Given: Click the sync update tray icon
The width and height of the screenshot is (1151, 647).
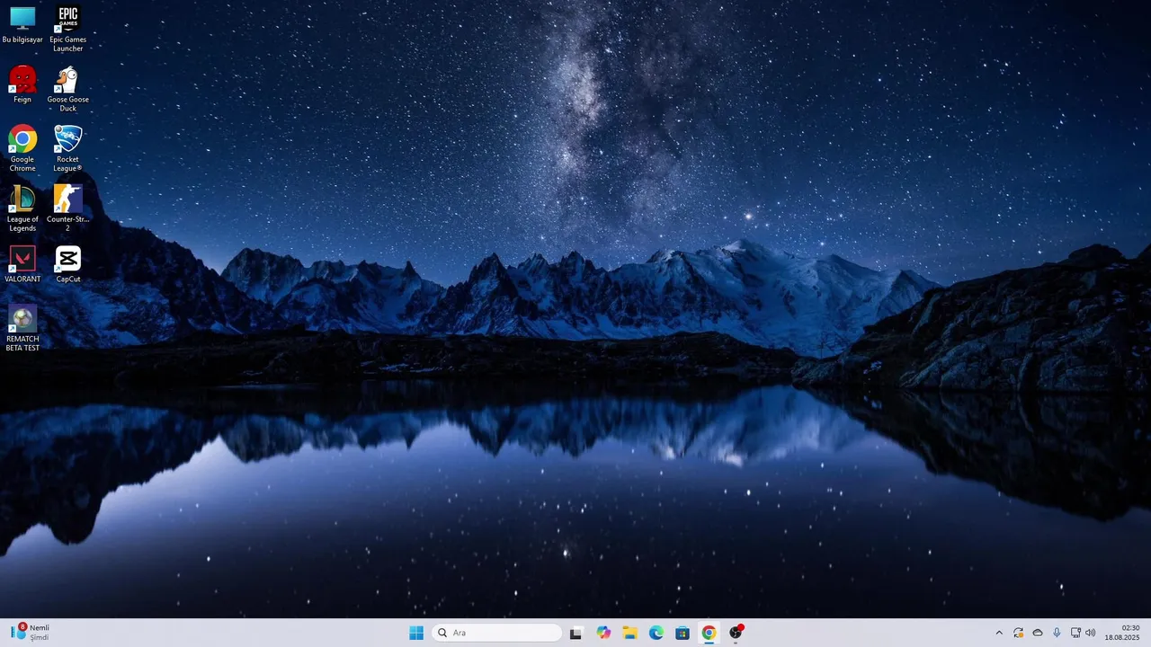Looking at the screenshot, I should (1018, 633).
